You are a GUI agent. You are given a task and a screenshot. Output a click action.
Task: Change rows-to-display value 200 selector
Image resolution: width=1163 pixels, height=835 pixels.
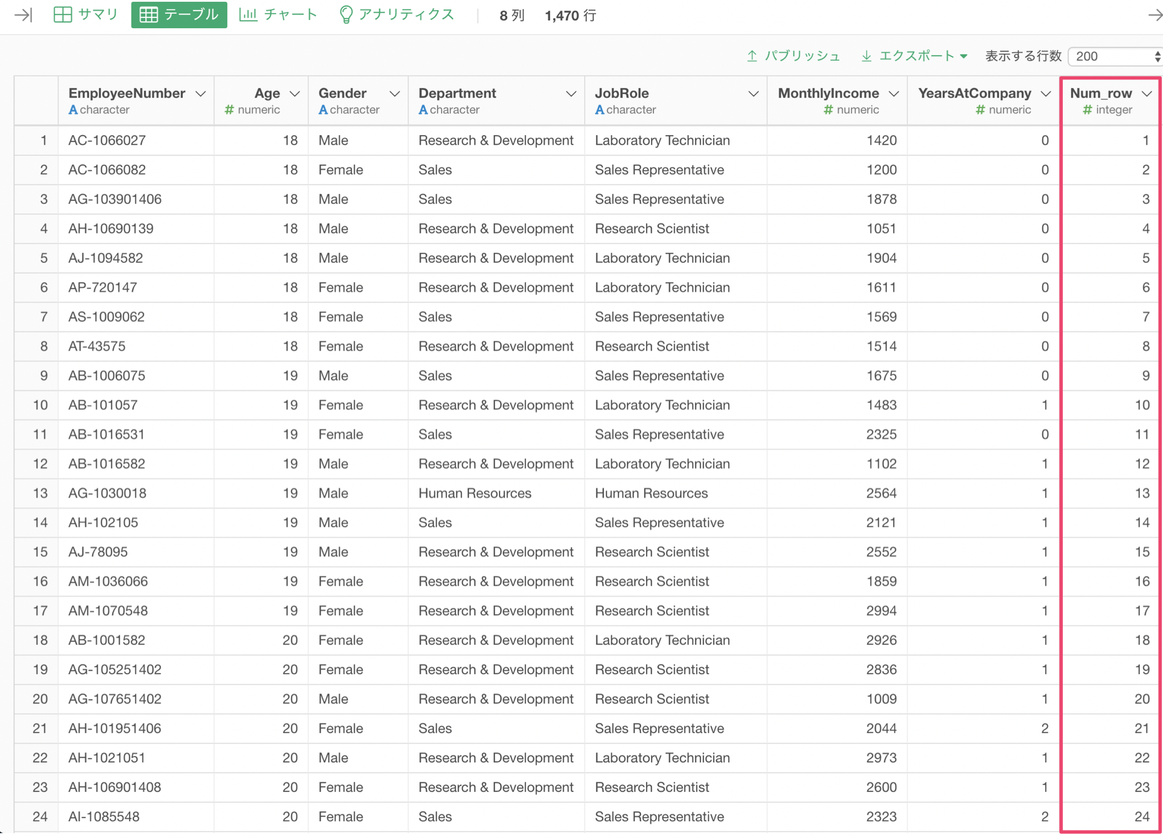point(1115,56)
